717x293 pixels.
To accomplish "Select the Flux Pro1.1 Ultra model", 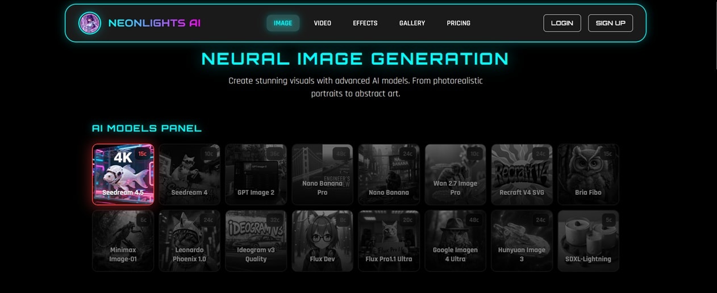I will click(x=389, y=241).
